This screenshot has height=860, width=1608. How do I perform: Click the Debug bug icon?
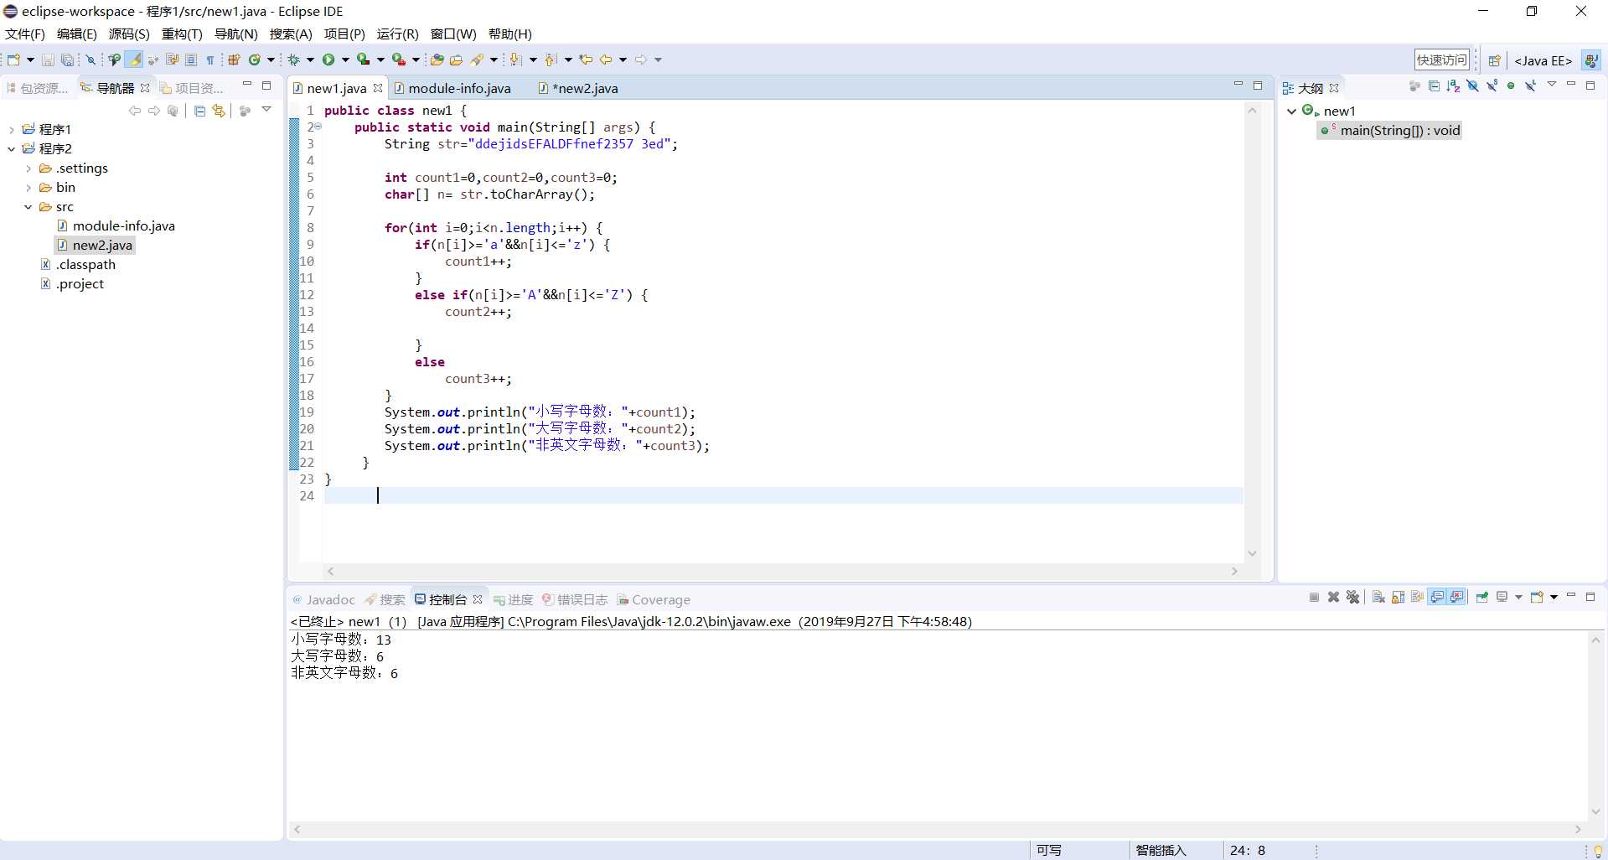click(x=293, y=60)
